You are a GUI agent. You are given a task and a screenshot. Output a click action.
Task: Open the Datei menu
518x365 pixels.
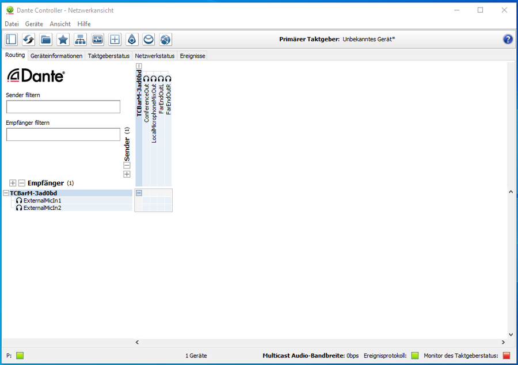click(12, 24)
